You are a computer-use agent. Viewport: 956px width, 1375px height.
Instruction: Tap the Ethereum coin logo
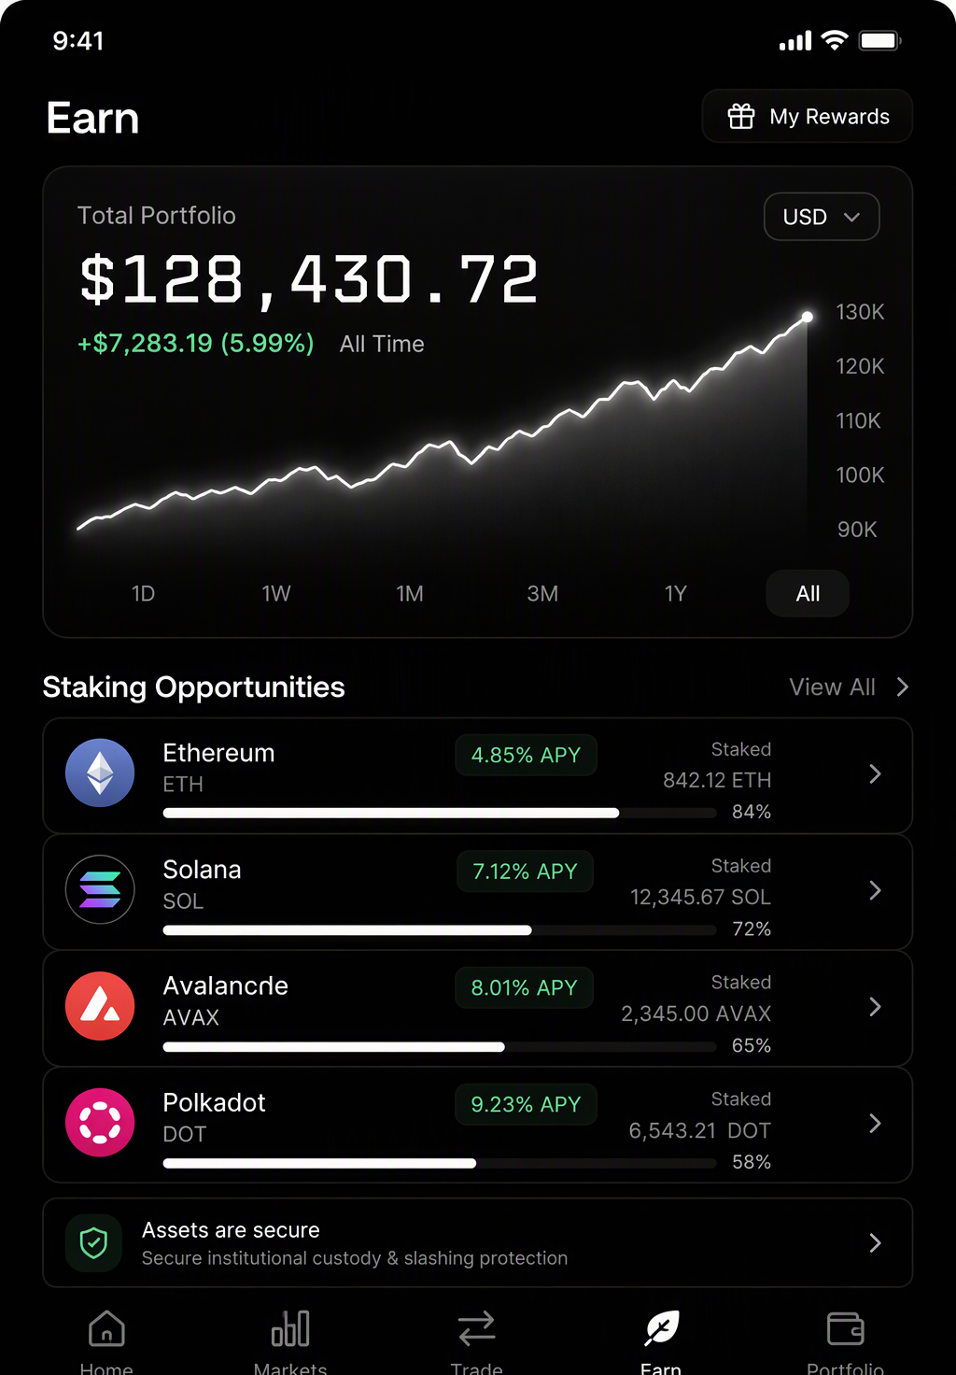(100, 773)
